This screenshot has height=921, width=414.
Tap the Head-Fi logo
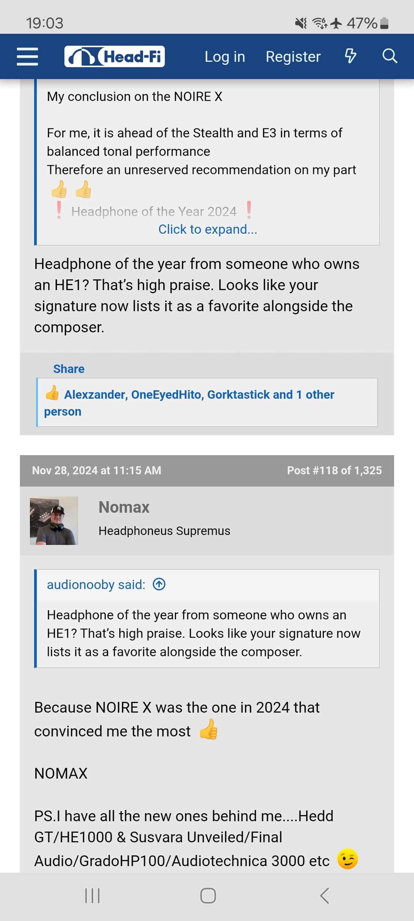tap(114, 56)
